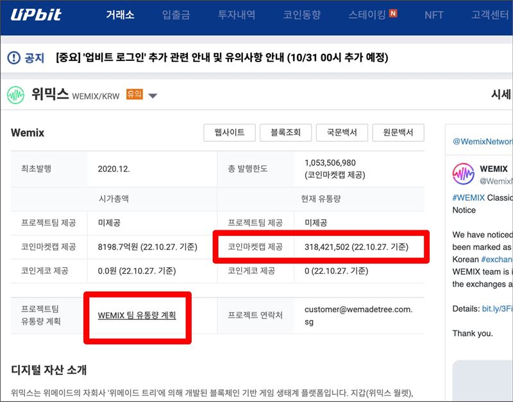Click the #exchange hashtag in the tweet
This screenshot has height=402, width=513.
496,260
